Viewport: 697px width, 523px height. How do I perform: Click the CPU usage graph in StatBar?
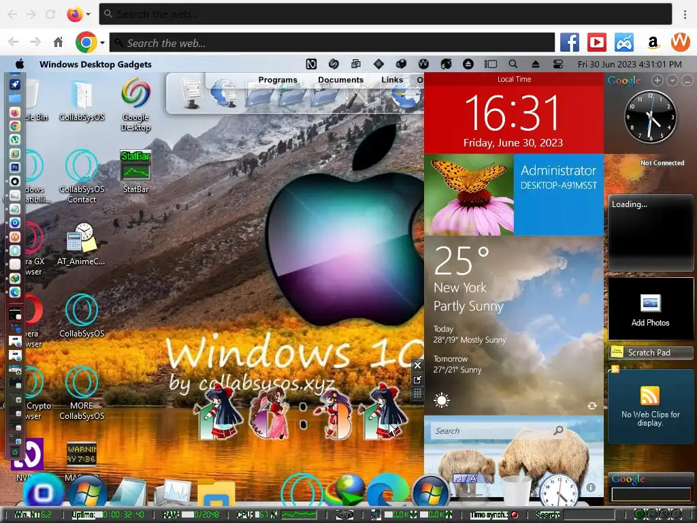tap(299, 515)
